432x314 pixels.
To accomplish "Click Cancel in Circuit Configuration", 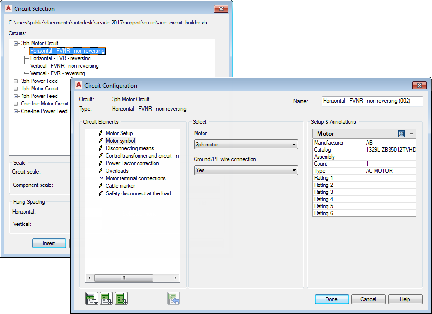I will 368,299.
